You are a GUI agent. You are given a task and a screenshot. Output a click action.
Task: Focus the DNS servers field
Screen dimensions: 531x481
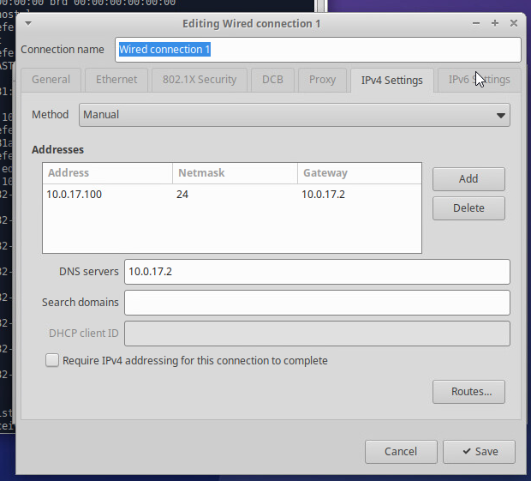pyautogui.click(x=317, y=272)
